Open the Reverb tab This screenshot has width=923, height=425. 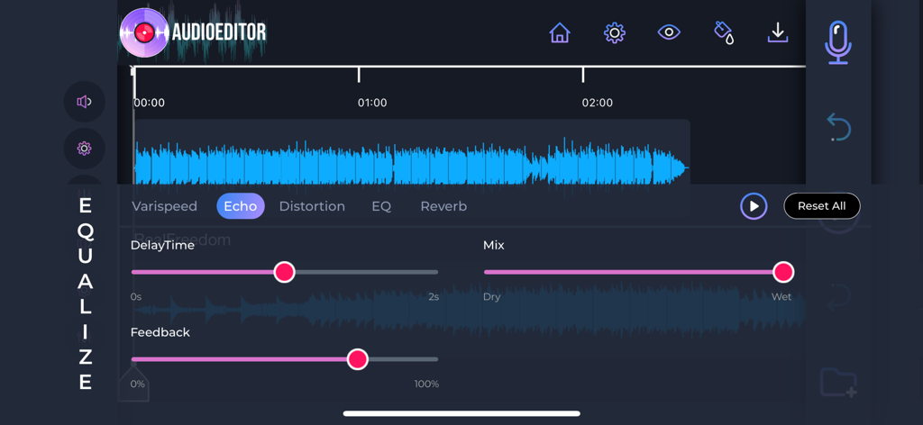[443, 206]
